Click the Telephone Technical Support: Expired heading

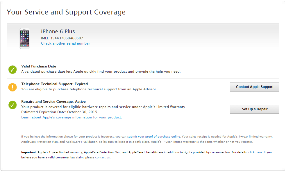coord(54,84)
